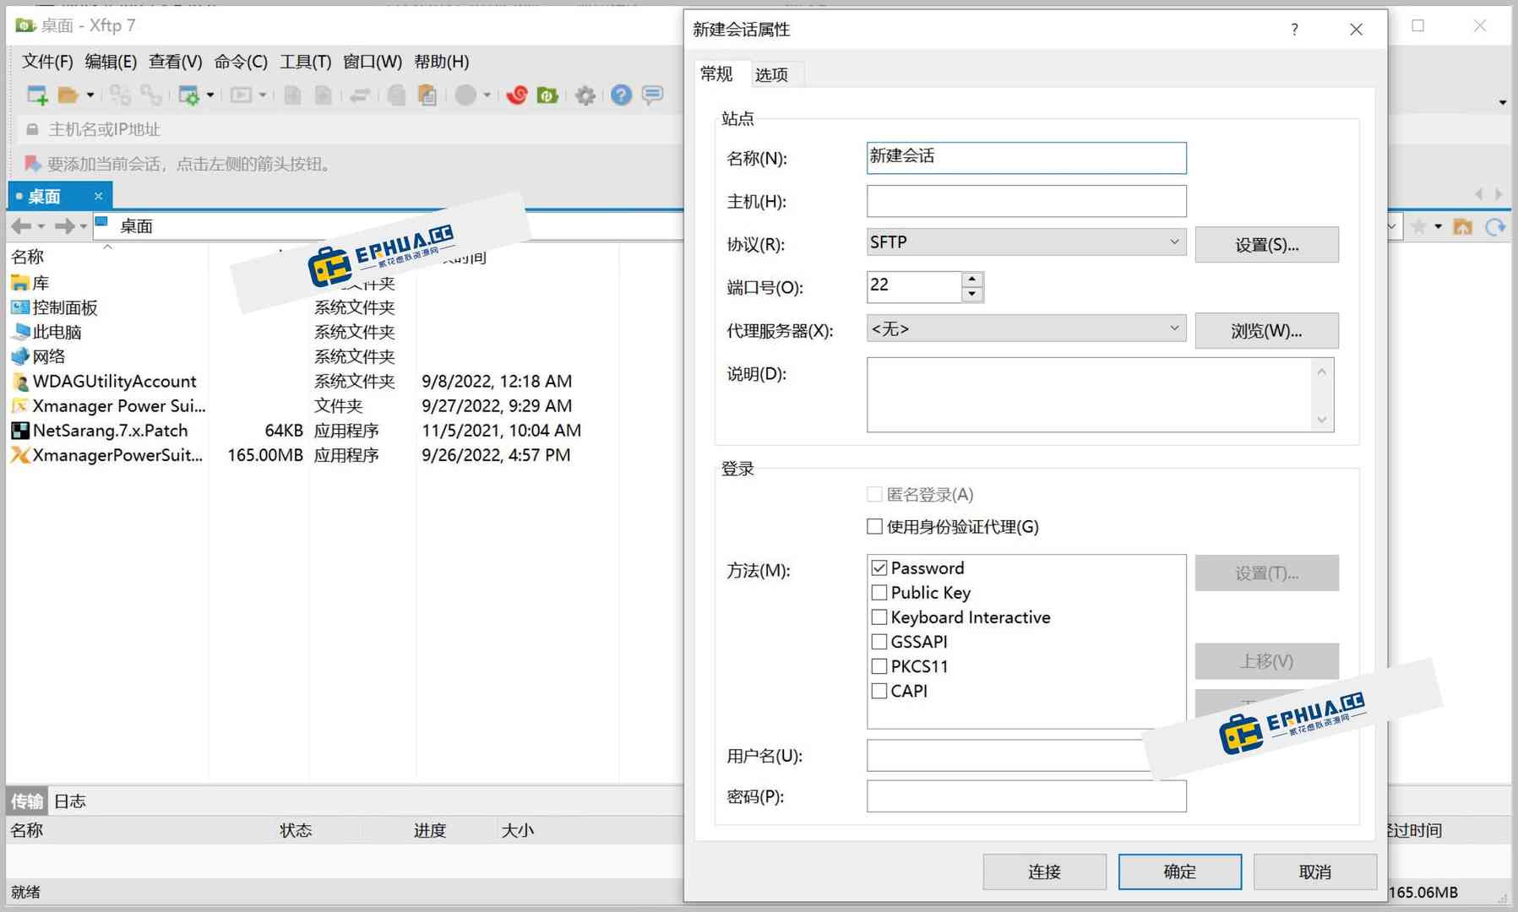Click the New Session icon in Xftp toolbar
This screenshot has height=912, width=1518.
click(37, 95)
